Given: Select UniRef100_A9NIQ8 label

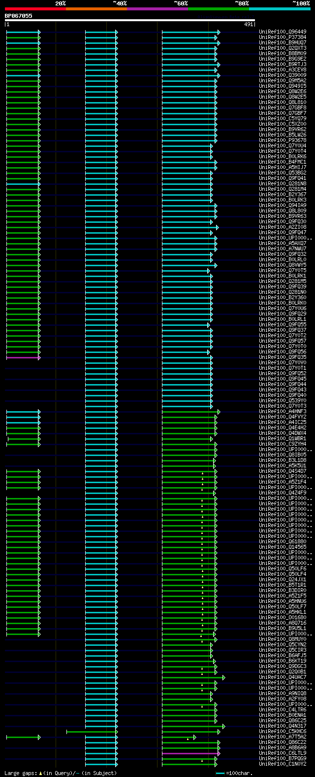Looking at the screenshot, I should tap(283, 693).
